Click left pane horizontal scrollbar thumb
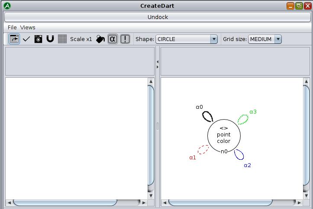The height and width of the screenshot is (209, 313). coord(65,203)
